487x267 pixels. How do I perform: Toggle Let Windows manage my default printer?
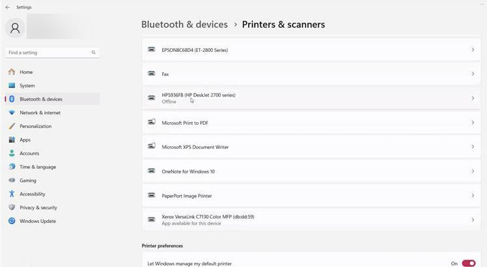point(468,263)
